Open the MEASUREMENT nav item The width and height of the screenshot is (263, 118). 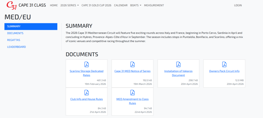pos(154,5)
